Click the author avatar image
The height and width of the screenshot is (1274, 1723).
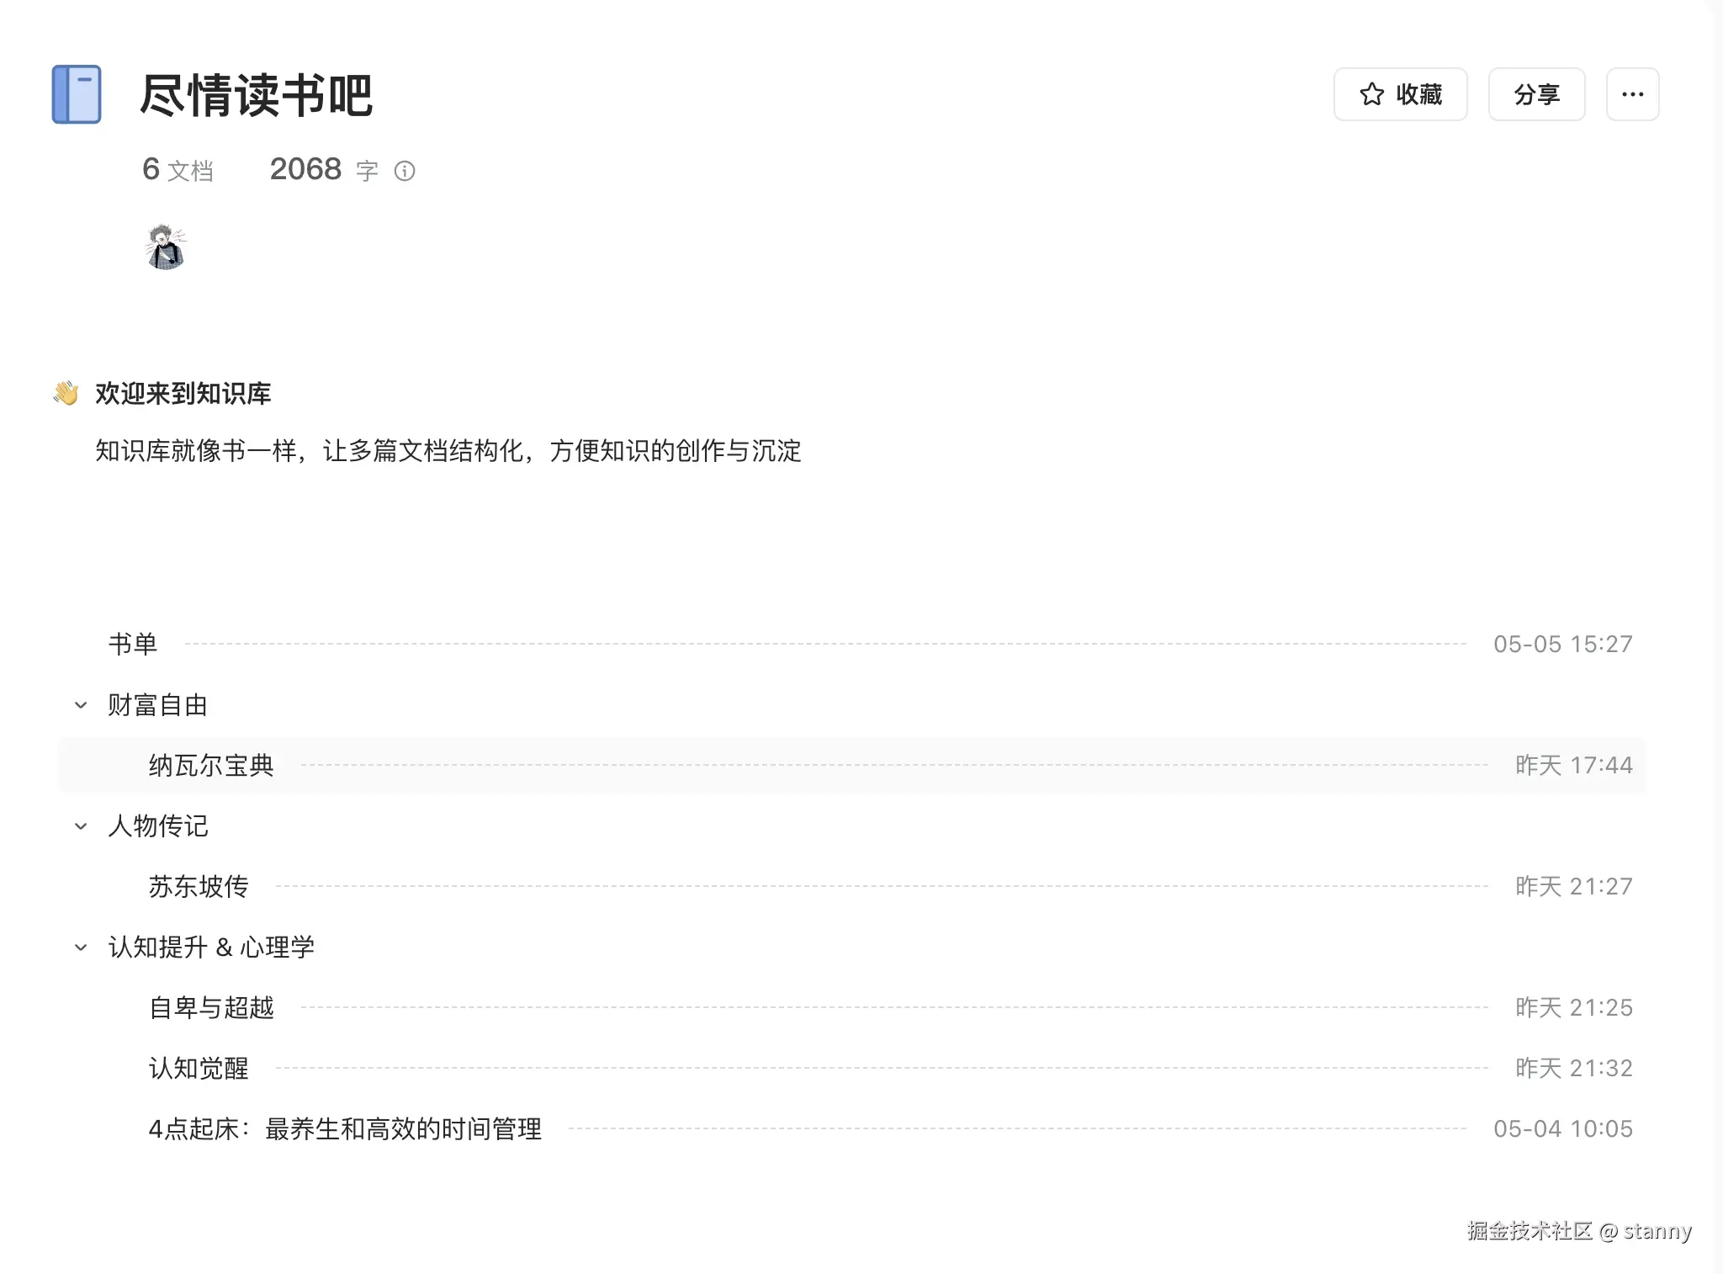[166, 247]
